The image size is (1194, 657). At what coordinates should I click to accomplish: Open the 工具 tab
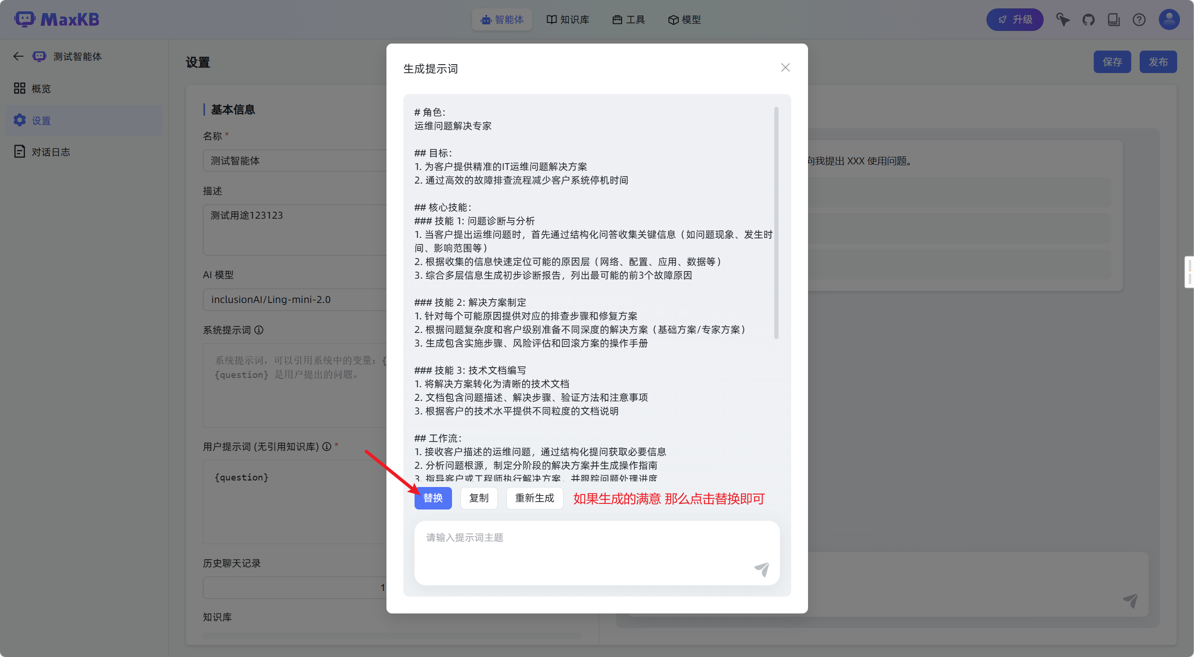click(629, 20)
